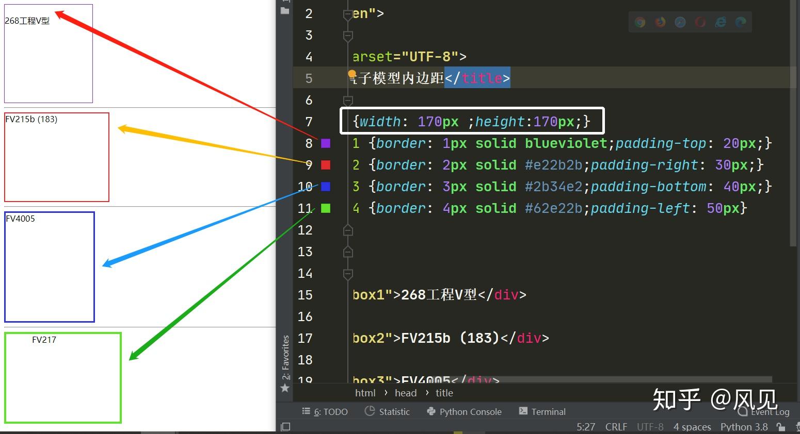800x434 pixels.
Task: Click the FV217 box in the preview
Action: coord(63,378)
